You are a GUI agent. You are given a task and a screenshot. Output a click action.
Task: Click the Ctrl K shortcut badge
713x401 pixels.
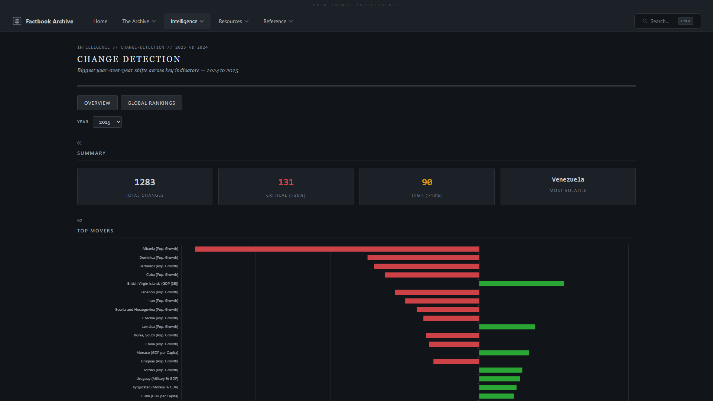[685, 21]
